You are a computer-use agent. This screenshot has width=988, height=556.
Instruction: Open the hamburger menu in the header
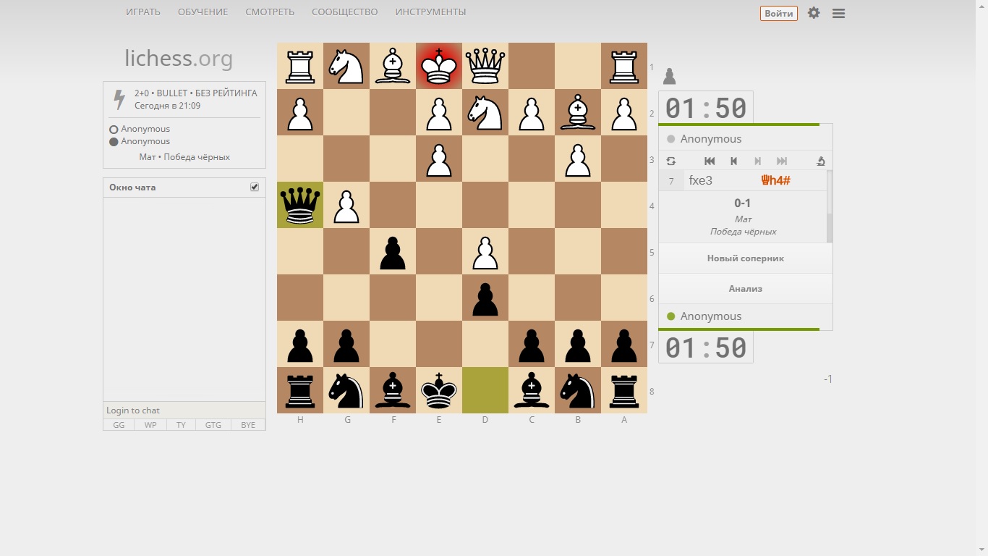pos(838,13)
